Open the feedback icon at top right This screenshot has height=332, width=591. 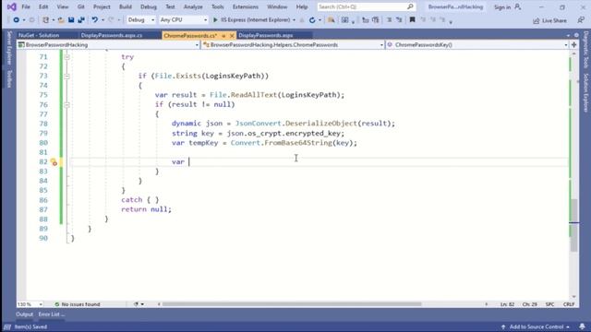(x=581, y=20)
